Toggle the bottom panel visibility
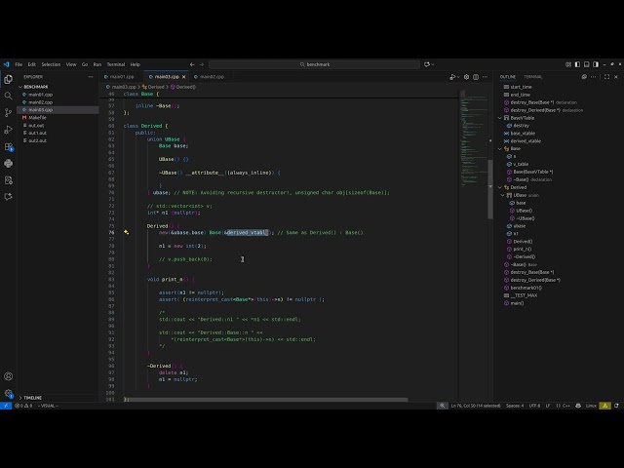 pos(587,64)
